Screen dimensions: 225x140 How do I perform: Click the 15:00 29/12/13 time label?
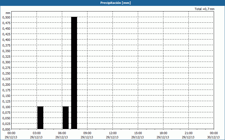(x=138, y=135)
